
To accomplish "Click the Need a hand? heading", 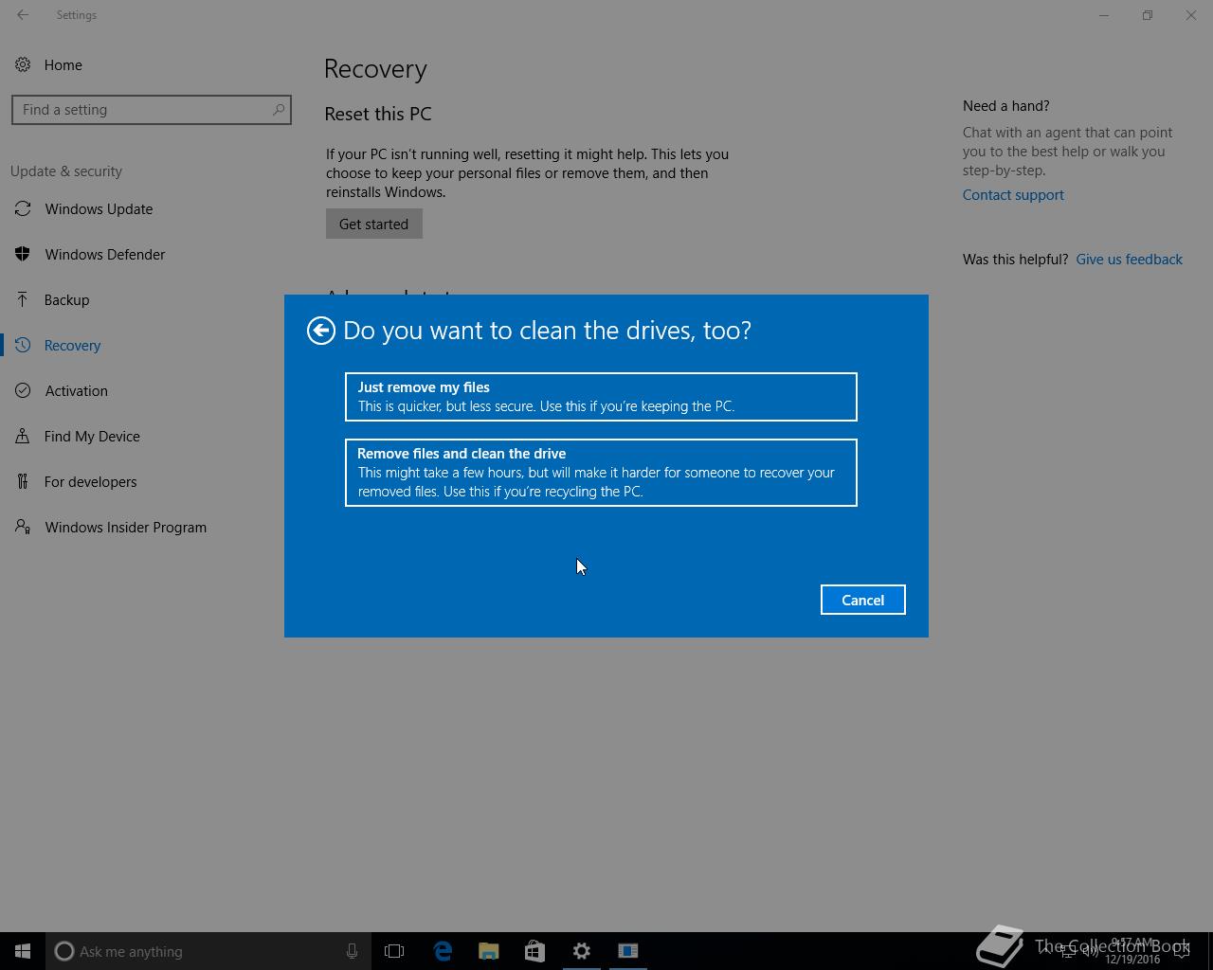I will click(1005, 106).
